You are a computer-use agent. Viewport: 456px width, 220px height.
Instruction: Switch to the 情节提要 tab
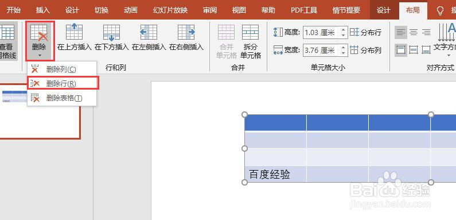346,10
